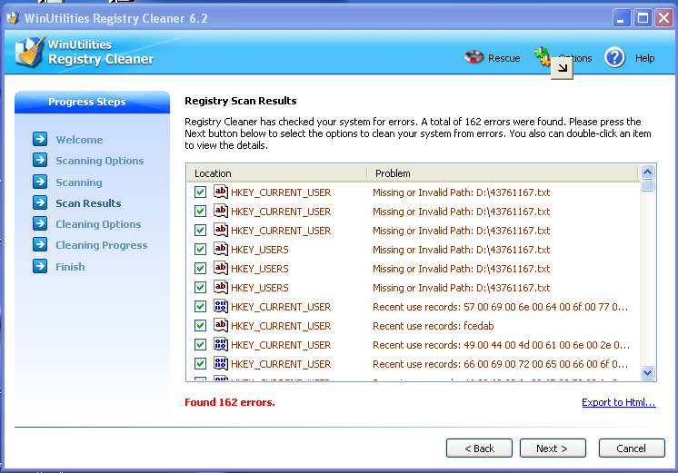Click the Help label in header
678x473 pixels.
tap(644, 58)
